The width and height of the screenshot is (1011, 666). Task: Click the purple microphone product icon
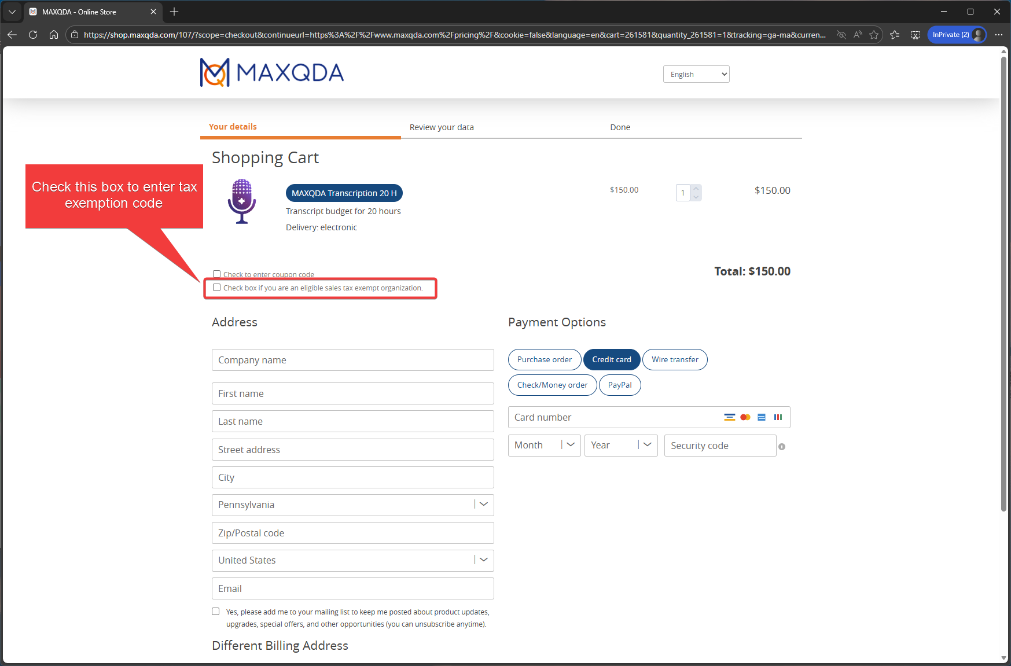pos(242,201)
